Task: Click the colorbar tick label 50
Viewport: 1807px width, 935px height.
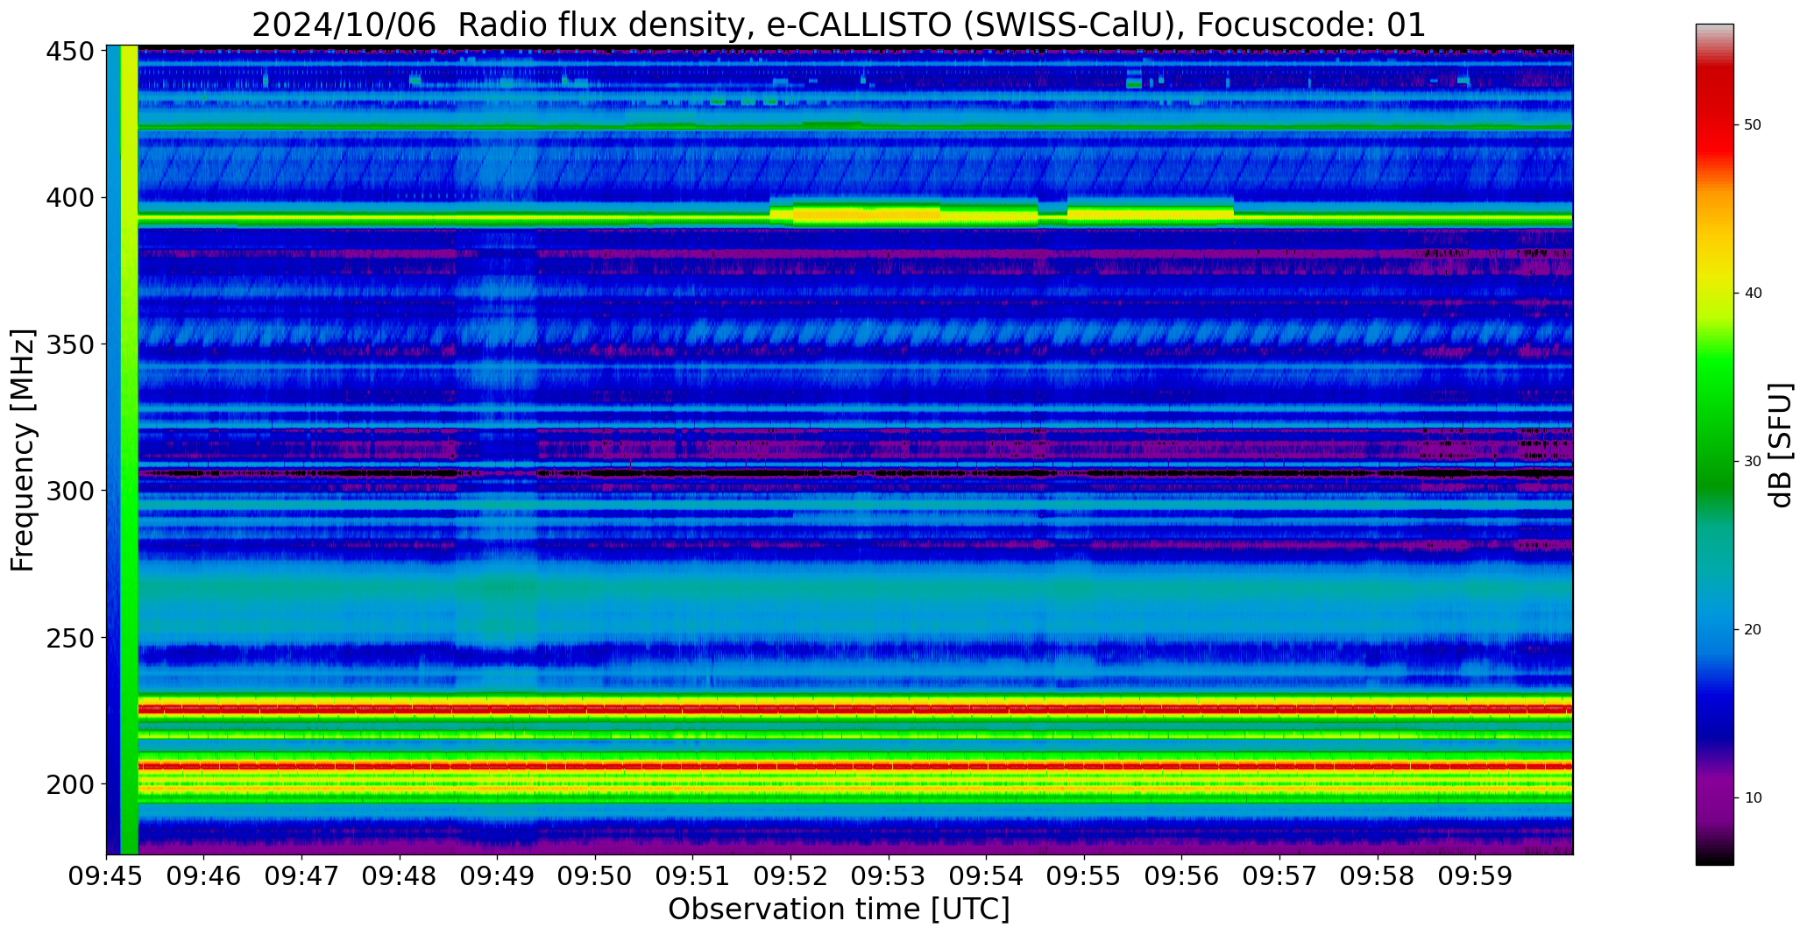Action: point(1753,125)
